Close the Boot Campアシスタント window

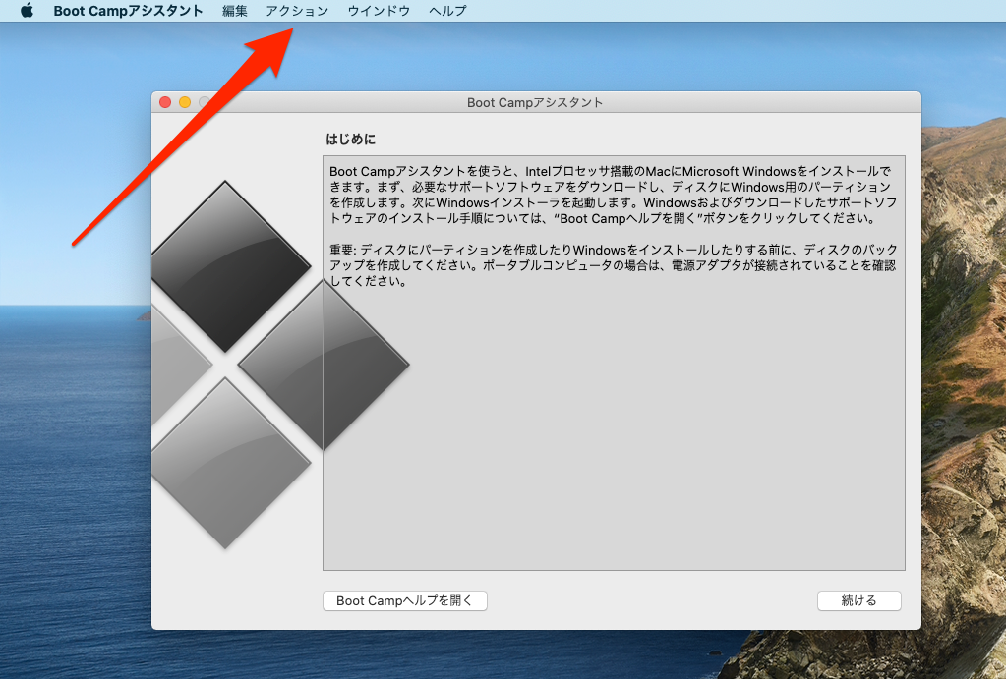(x=165, y=102)
